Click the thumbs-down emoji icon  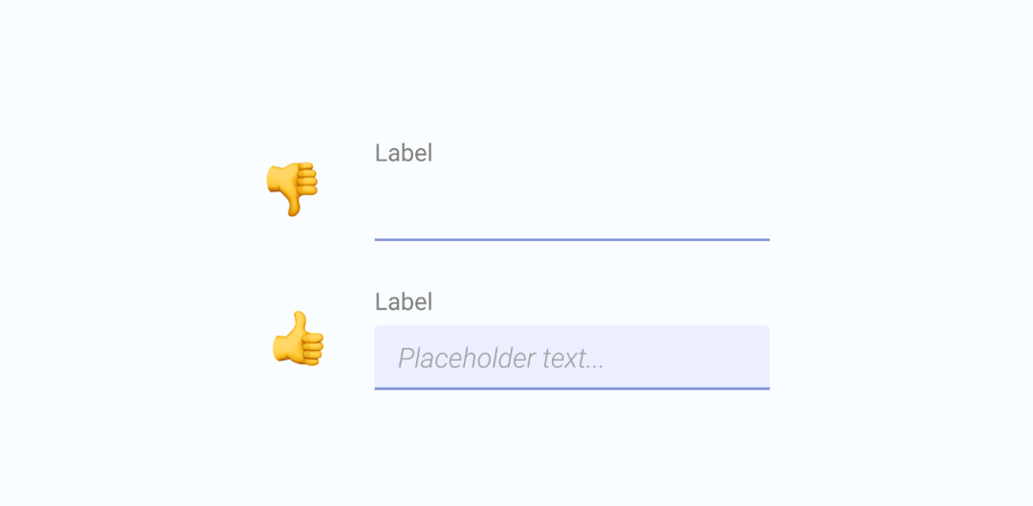coord(292,188)
